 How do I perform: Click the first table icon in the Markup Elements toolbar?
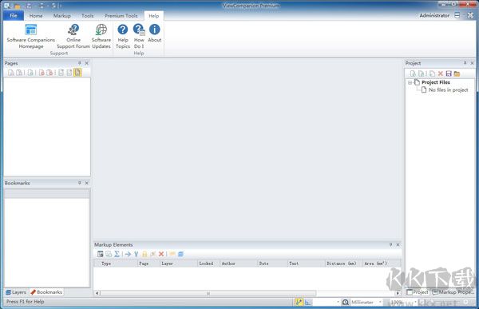[101, 254]
